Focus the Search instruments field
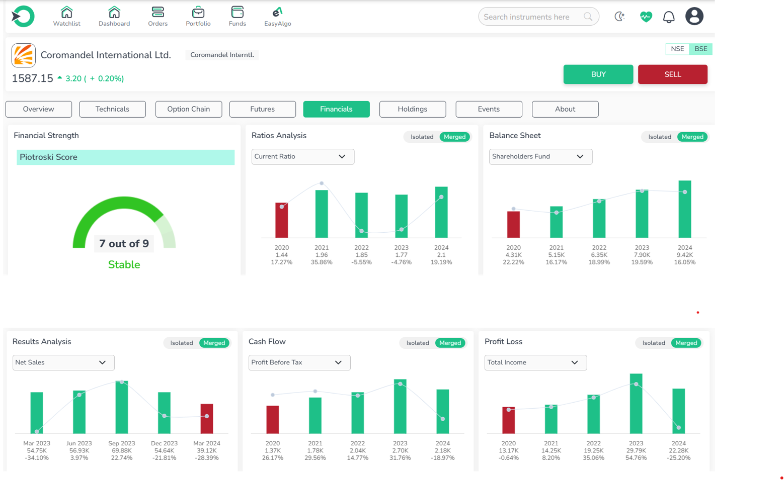 (538, 17)
